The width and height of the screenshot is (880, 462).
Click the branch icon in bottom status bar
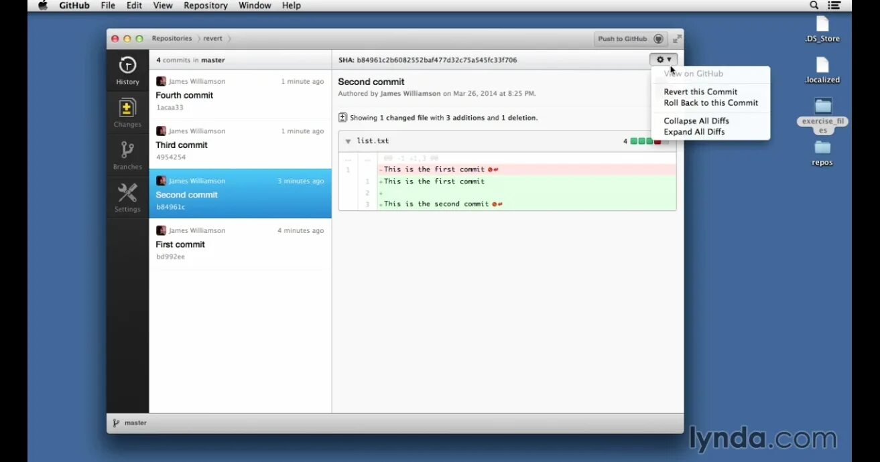[x=116, y=423]
